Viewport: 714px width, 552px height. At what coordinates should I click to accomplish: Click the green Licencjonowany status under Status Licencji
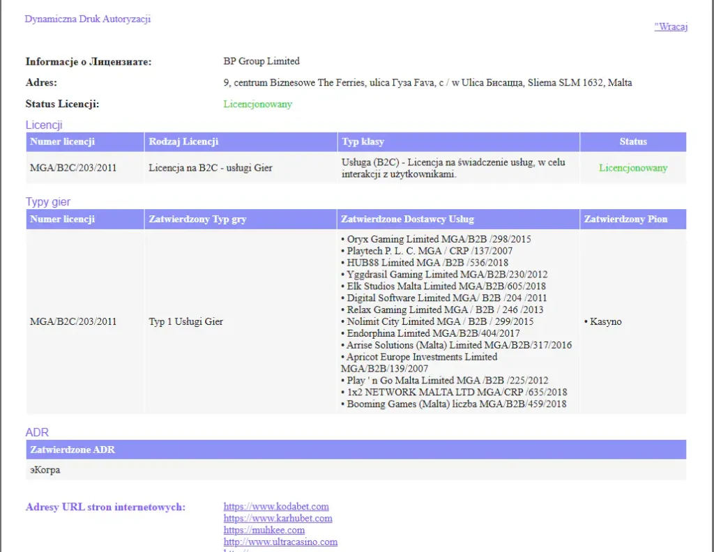258,104
